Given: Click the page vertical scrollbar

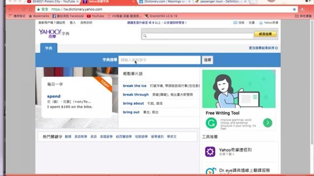Looking at the screenshot, I should click(x=312, y=82).
